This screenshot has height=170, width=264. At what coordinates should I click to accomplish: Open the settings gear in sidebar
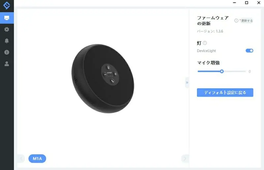7,29
